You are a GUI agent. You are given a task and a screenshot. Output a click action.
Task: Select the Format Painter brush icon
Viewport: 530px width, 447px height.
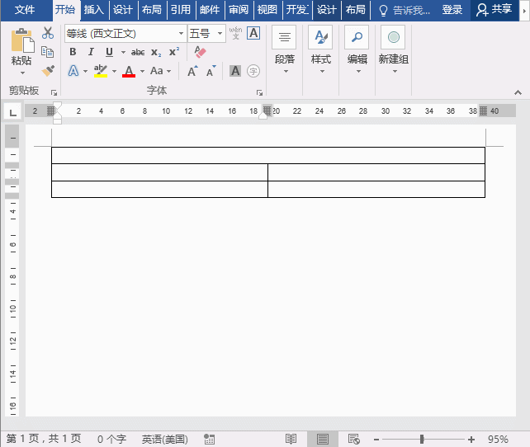[x=48, y=70]
